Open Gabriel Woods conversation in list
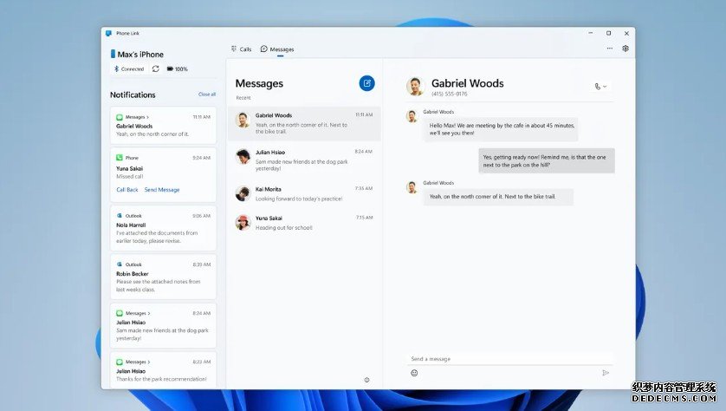Viewport: 726px width, 411px height. coord(304,123)
